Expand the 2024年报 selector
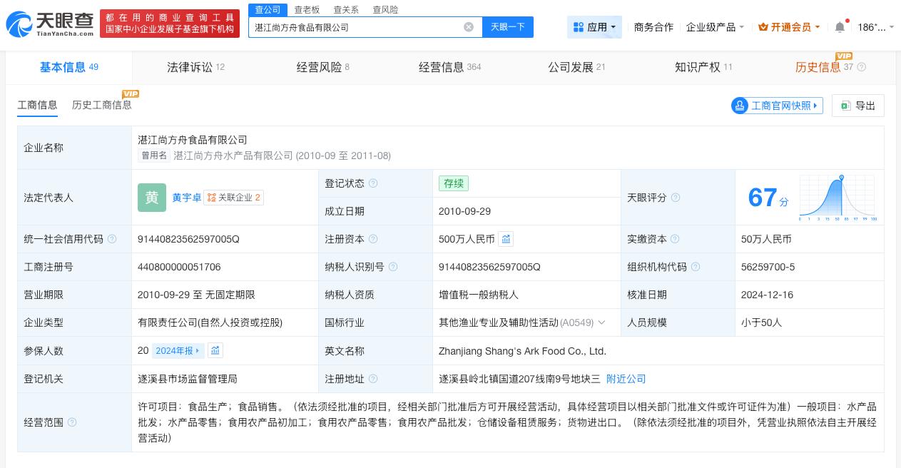The width and height of the screenshot is (901, 468). tap(178, 350)
